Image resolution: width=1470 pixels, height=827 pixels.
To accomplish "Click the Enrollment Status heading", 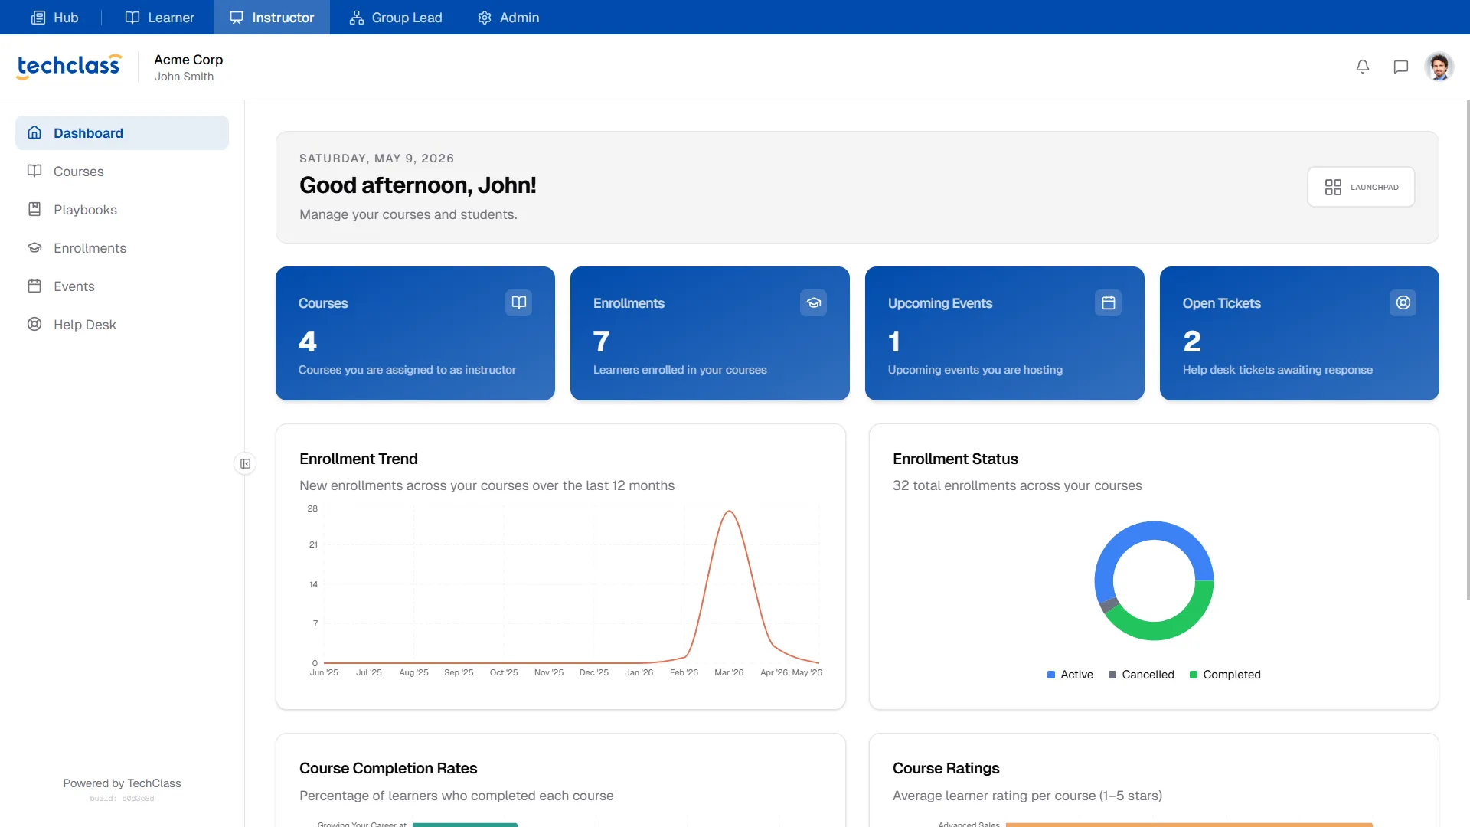I will 955,459.
